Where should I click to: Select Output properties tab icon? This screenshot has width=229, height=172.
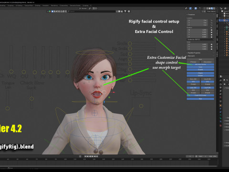tap(220, 87)
